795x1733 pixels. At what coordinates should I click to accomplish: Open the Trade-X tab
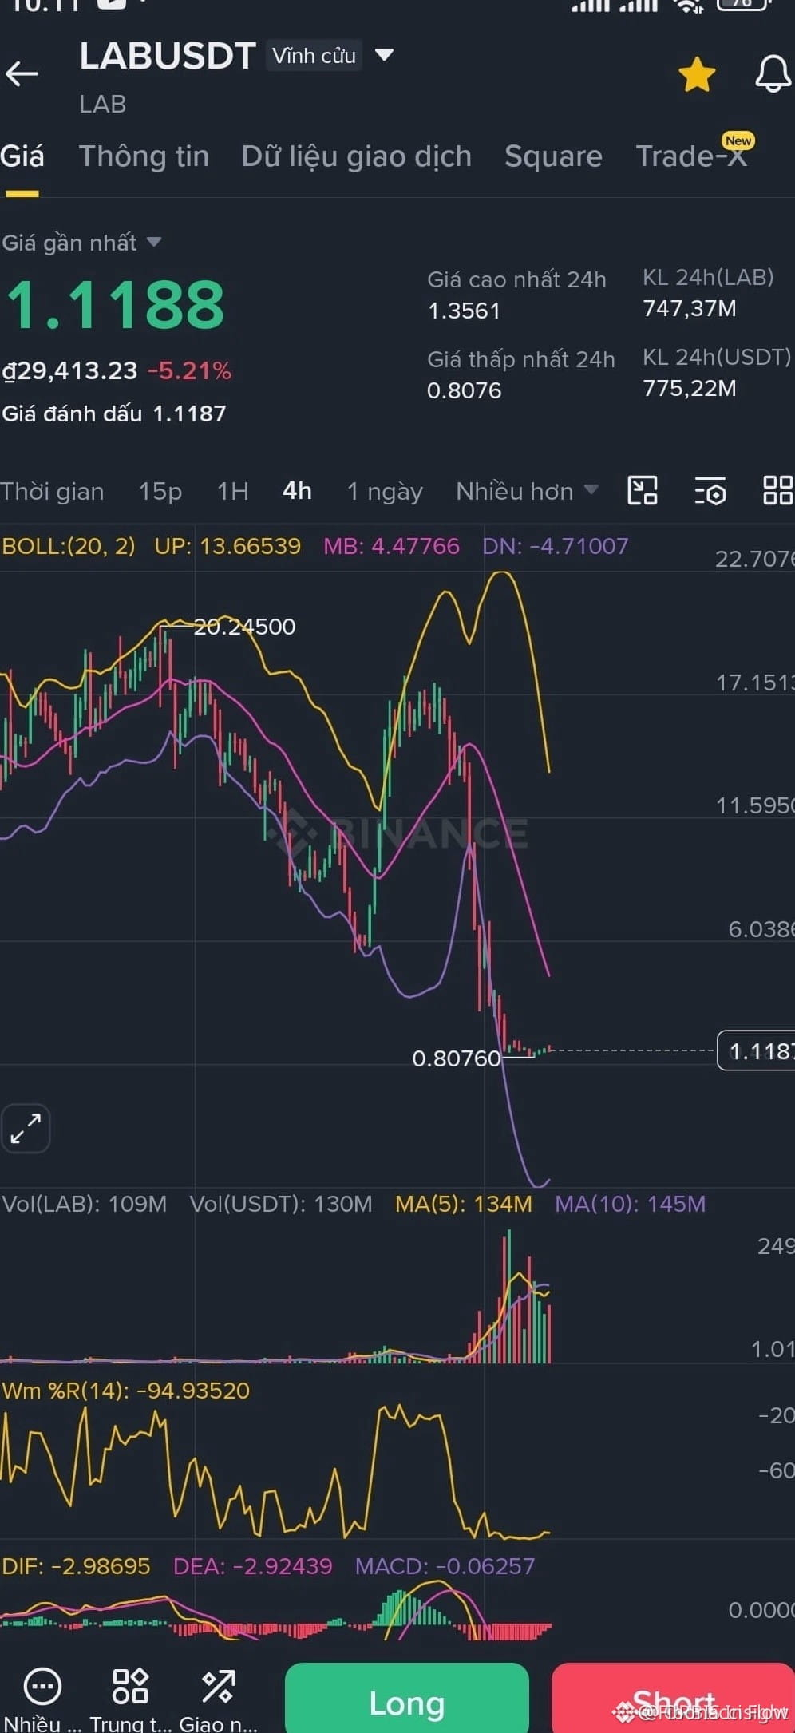coord(691,156)
